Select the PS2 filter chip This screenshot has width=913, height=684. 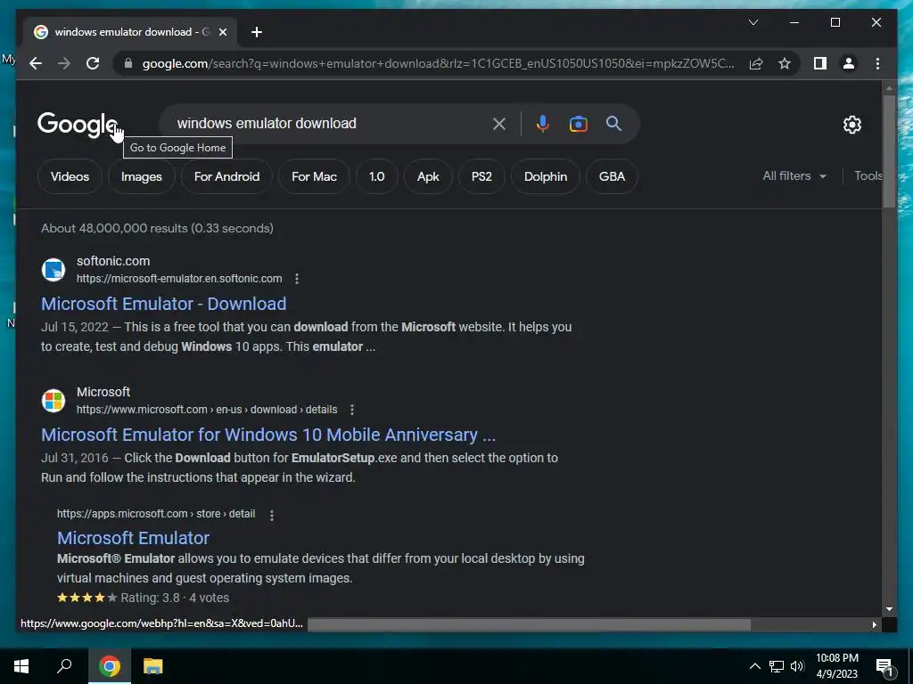(x=481, y=176)
